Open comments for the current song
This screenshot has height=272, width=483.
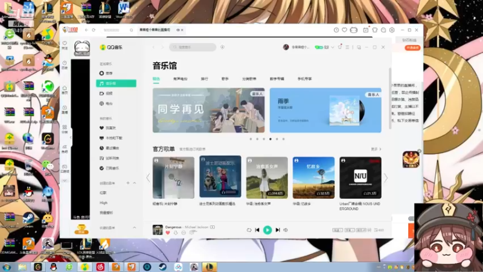click(x=193, y=233)
